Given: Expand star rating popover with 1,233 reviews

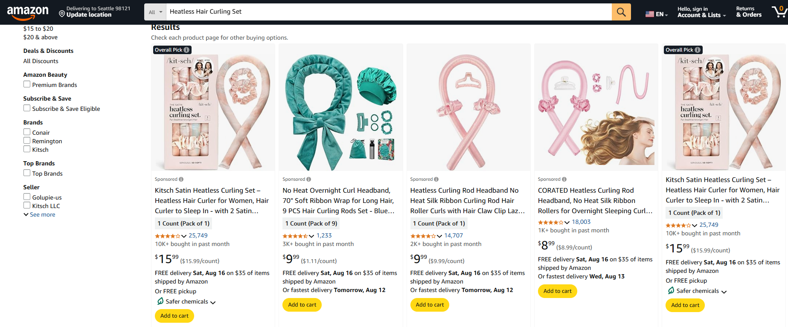Looking at the screenshot, I should pos(311,236).
